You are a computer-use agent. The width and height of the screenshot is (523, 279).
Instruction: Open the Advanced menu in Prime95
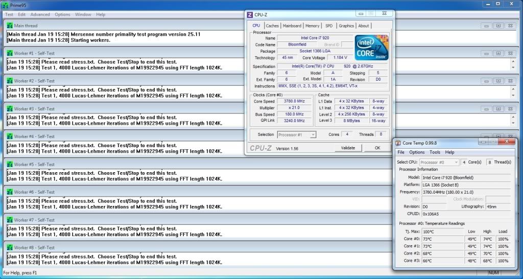[40, 14]
